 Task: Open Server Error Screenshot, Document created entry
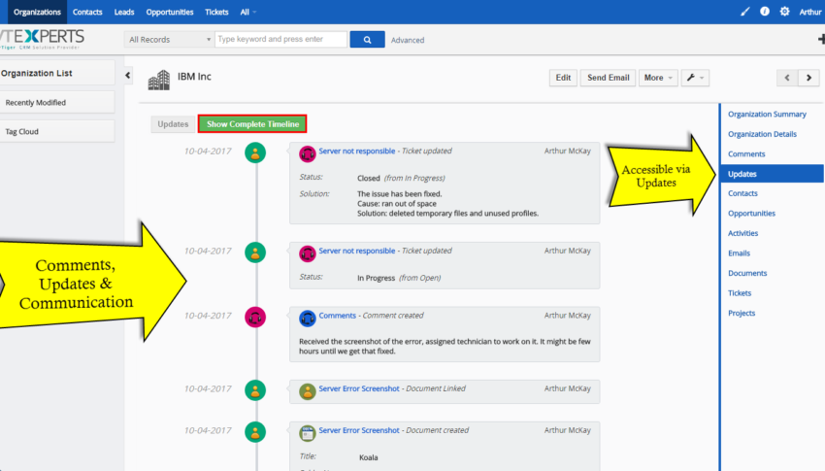[359, 430]
